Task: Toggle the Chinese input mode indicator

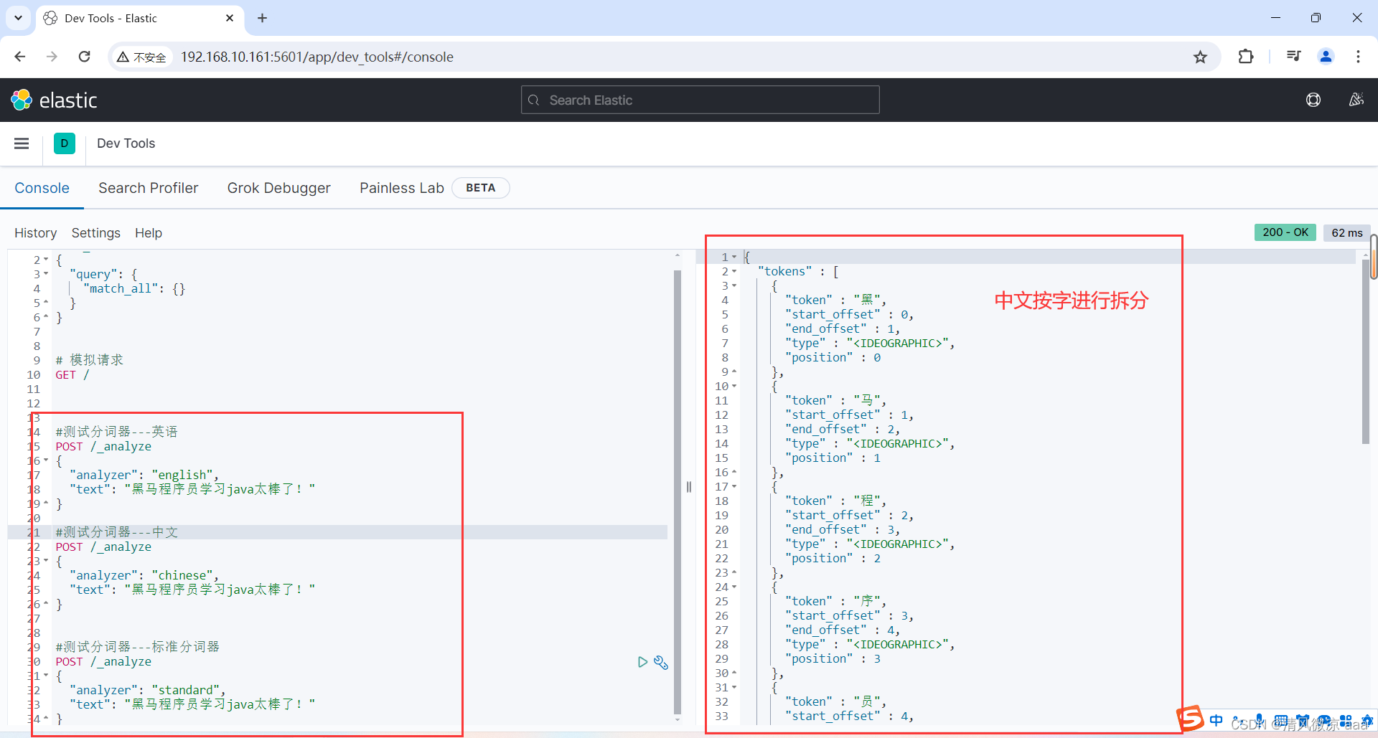Action: pyautogui.click(x=1216, y=720)
